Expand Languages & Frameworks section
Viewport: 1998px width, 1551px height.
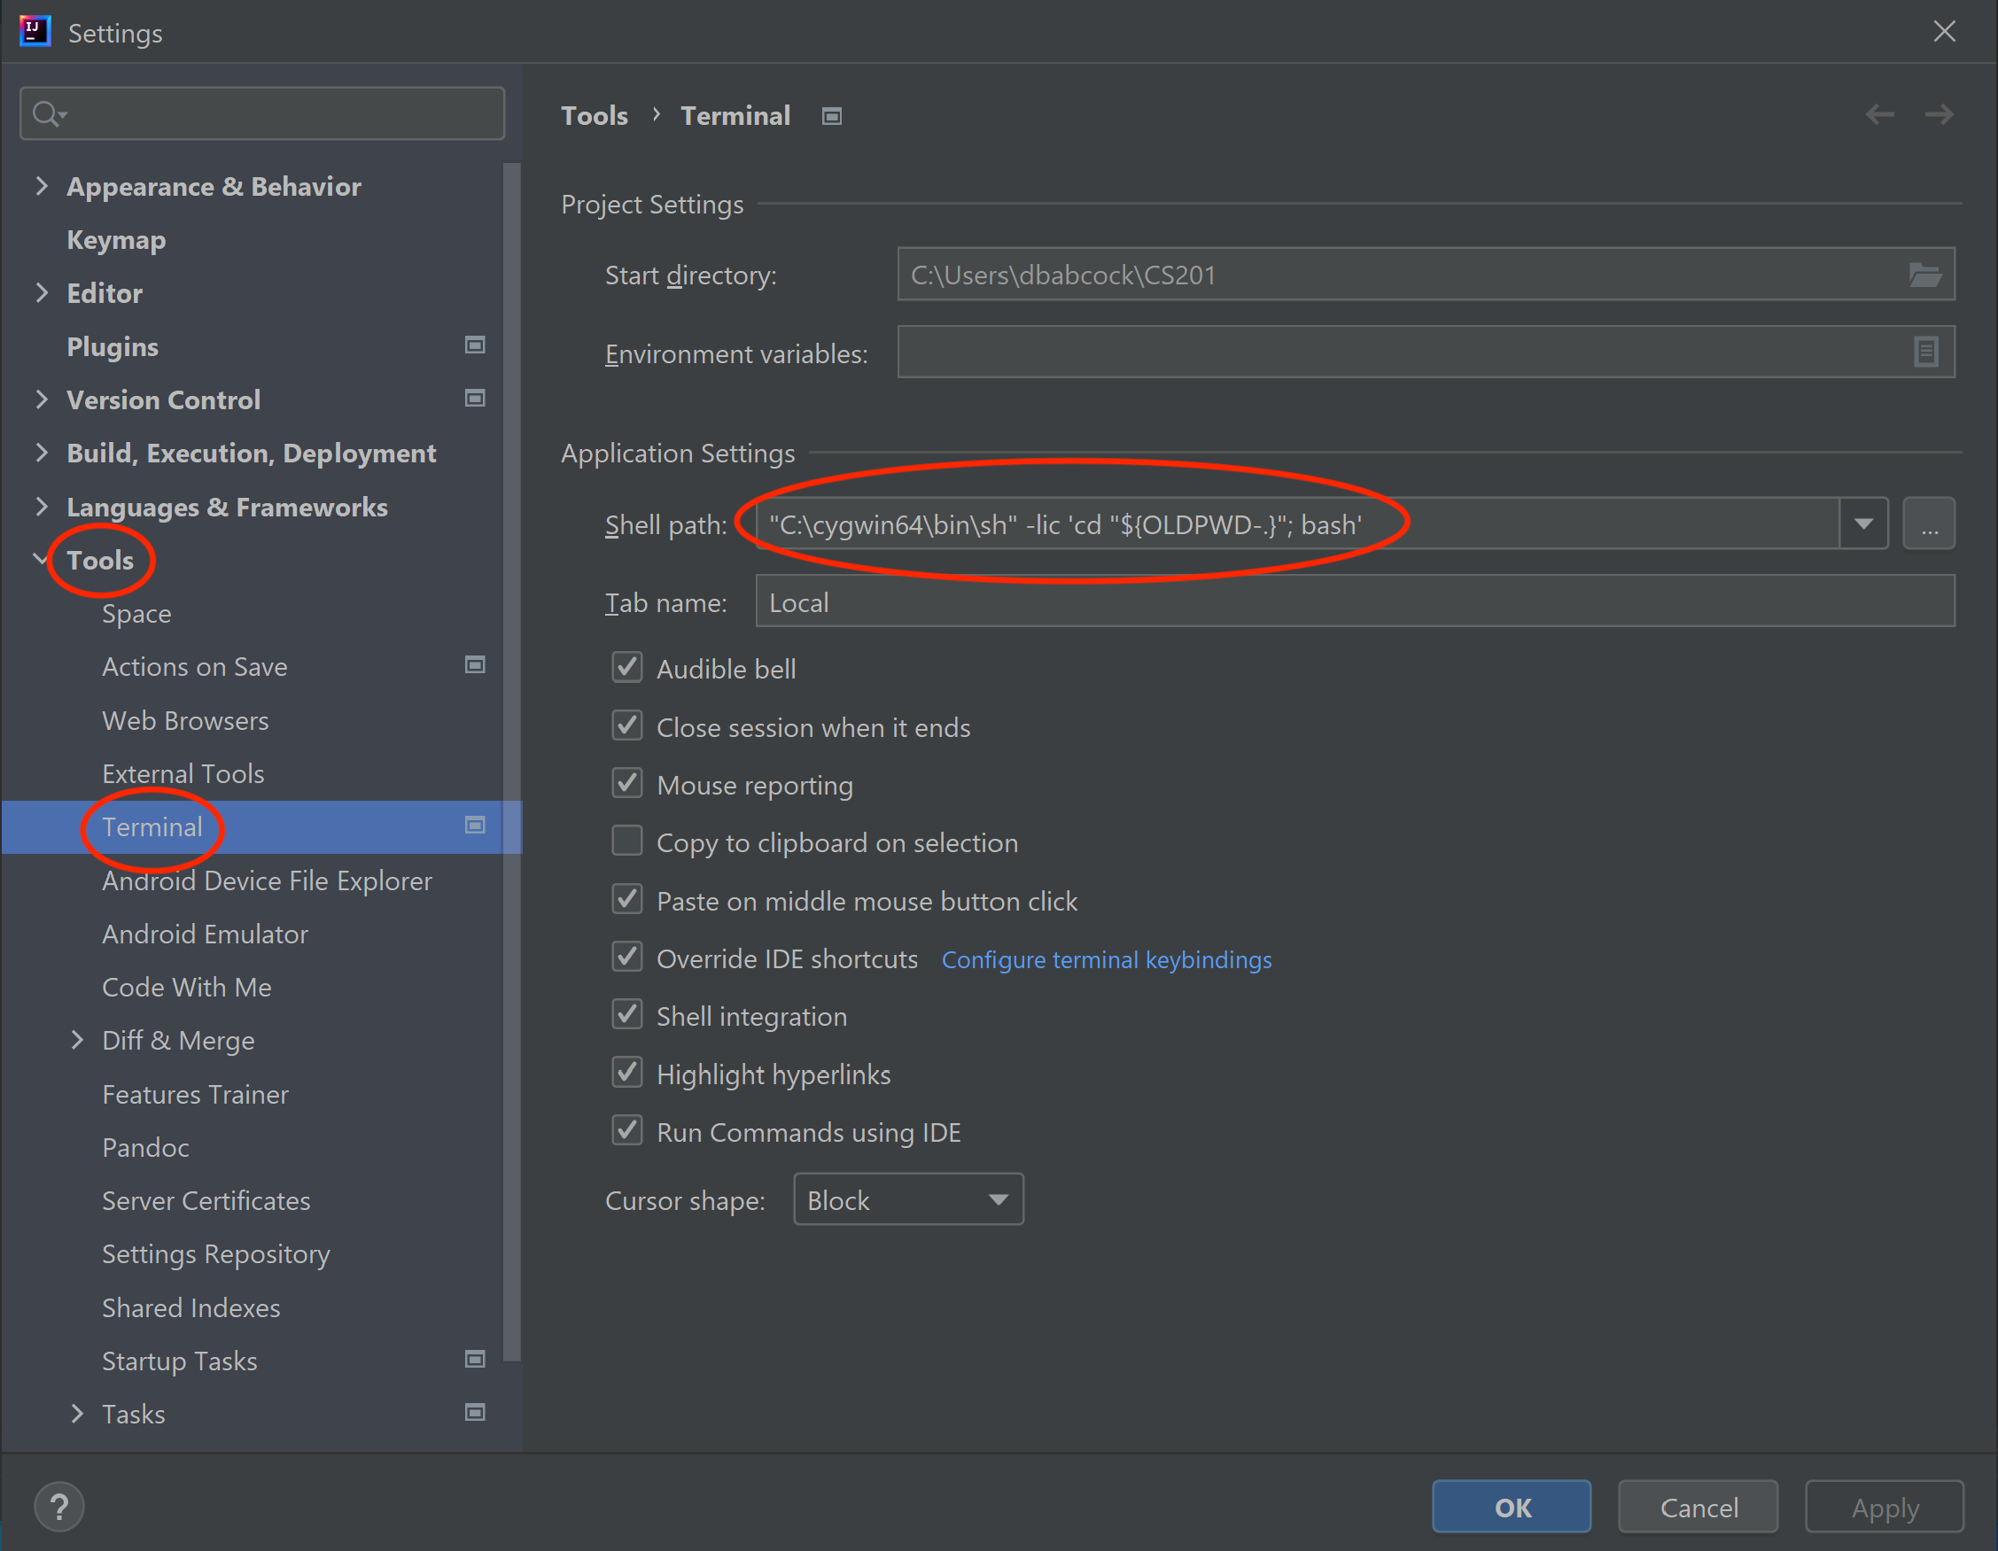click(x=41, y=507)
